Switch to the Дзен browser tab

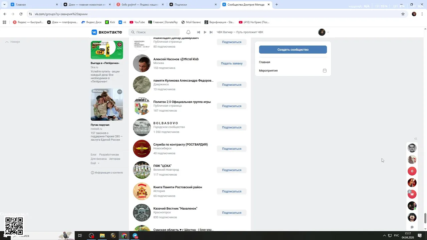coord(87,5)
